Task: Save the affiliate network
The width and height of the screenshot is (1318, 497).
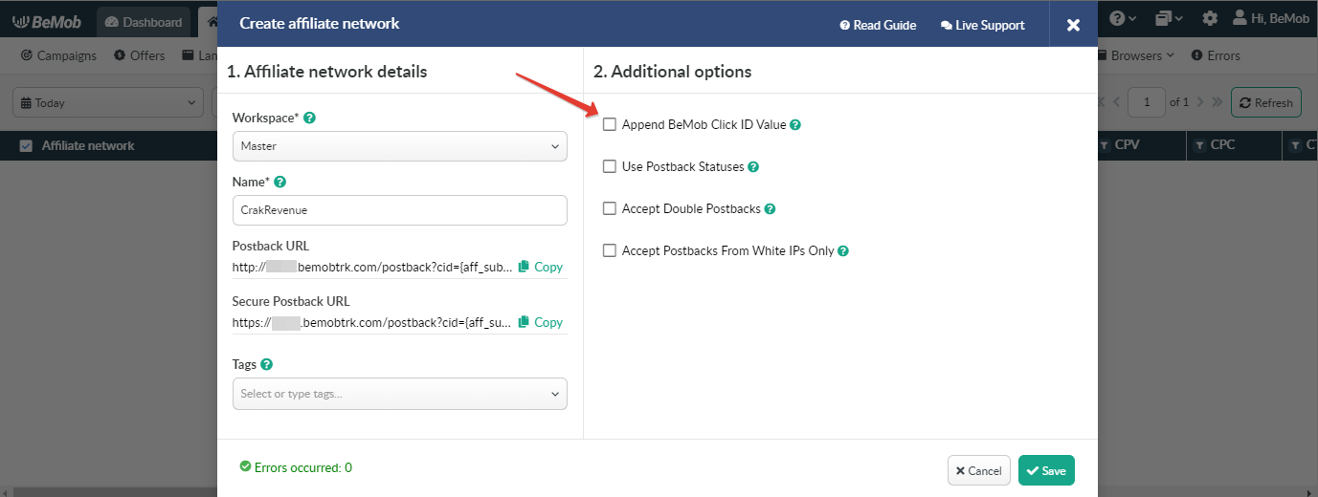Action: coord(1045,470)
